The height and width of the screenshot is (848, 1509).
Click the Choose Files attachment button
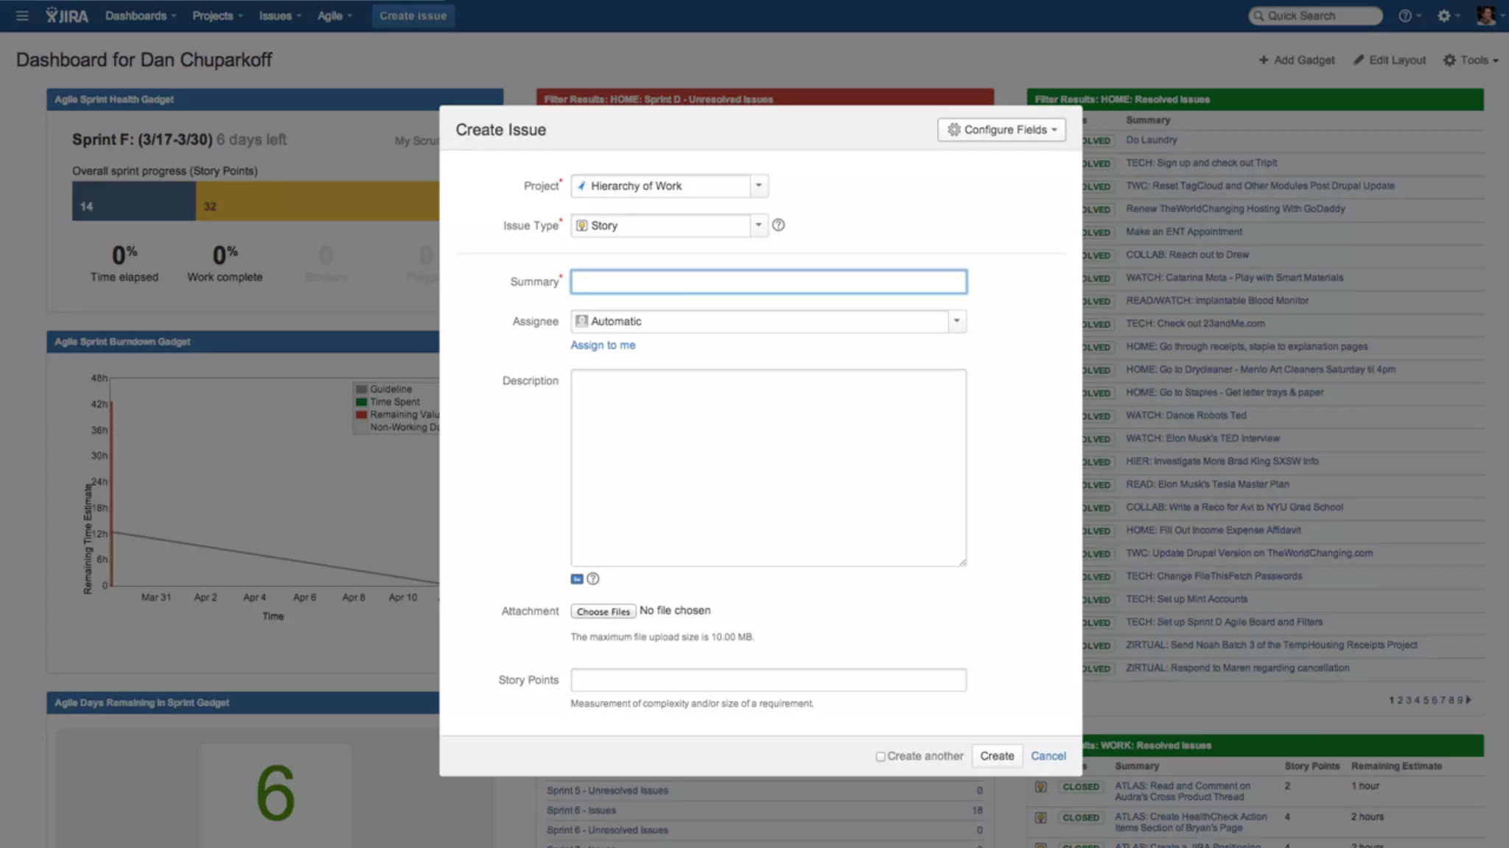[603, 612]
